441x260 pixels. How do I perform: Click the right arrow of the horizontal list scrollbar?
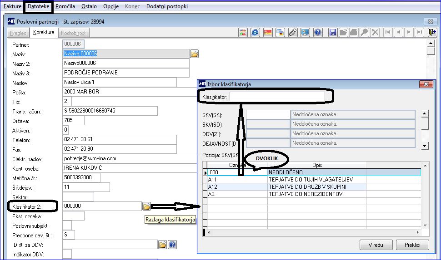(x=418, y=232)
